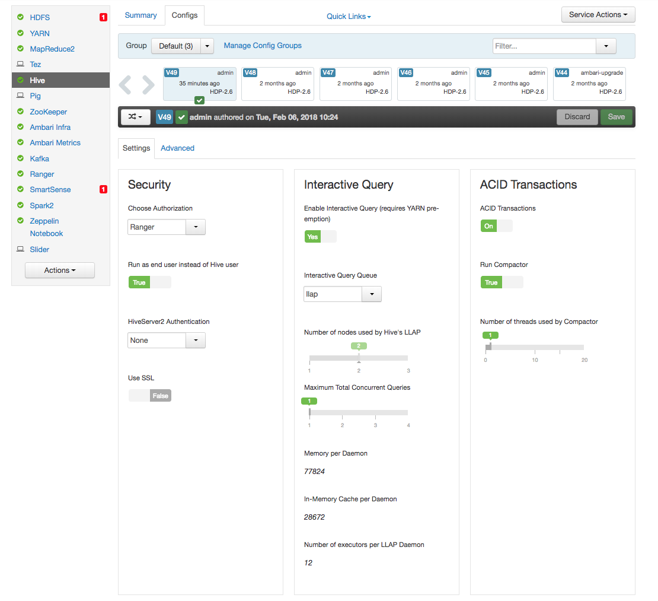Click the left arrow to view older config versions

click(x=125, y=84)
